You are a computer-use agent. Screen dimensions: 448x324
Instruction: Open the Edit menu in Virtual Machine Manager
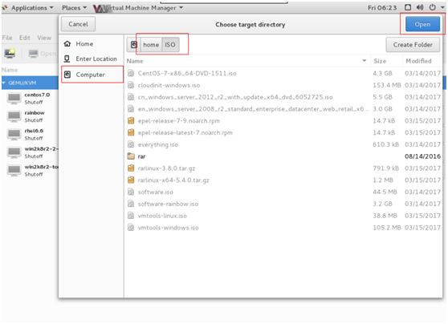(25, 38)
